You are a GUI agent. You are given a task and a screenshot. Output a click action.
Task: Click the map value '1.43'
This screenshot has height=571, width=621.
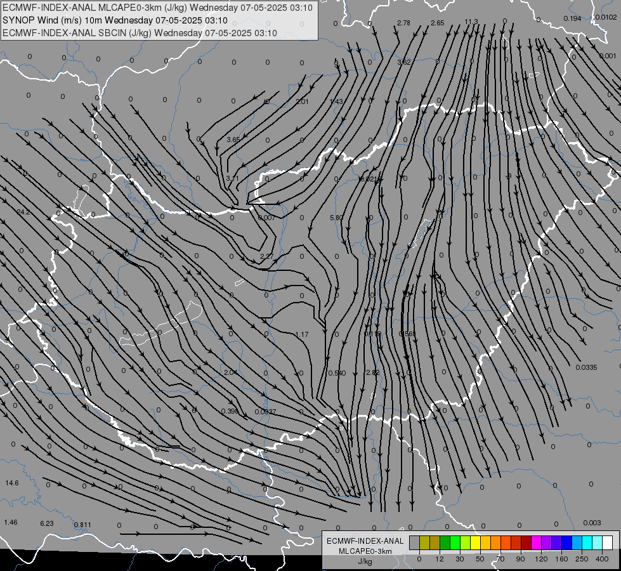[x=336, y=102]
